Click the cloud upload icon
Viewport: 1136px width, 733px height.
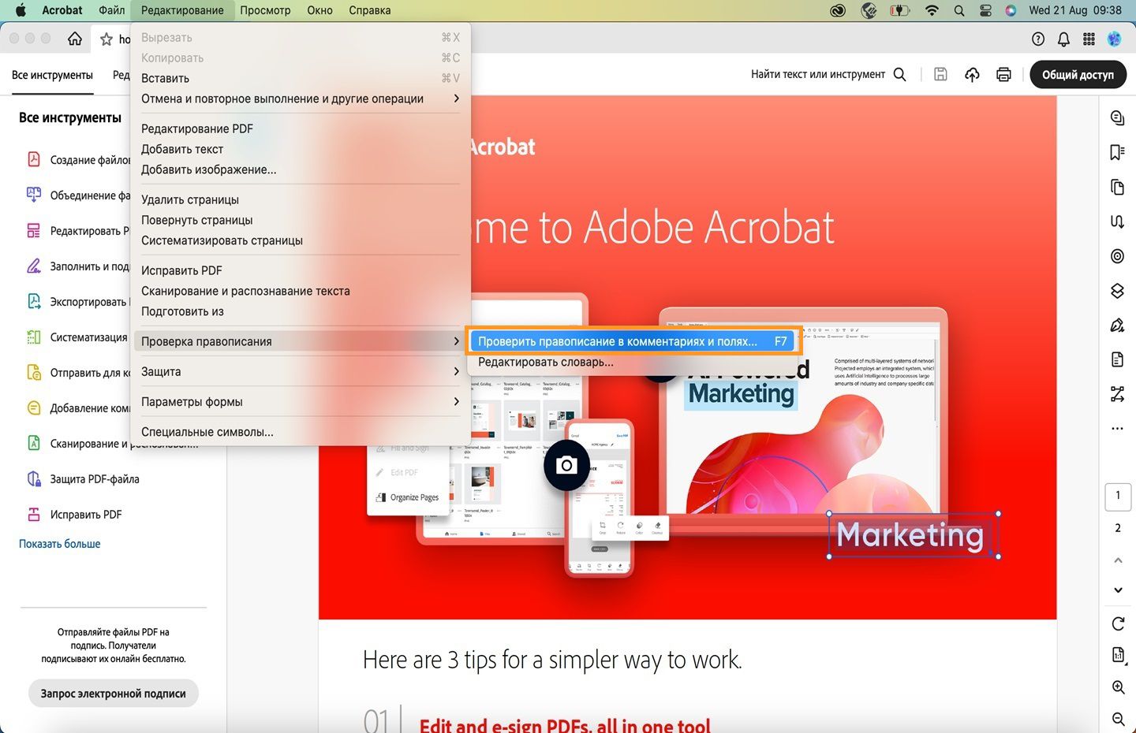click(x=972, y=74)
